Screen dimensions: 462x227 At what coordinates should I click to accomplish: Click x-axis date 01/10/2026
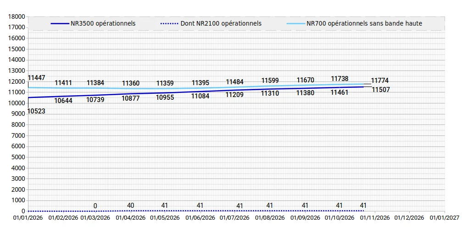[340, 218]
